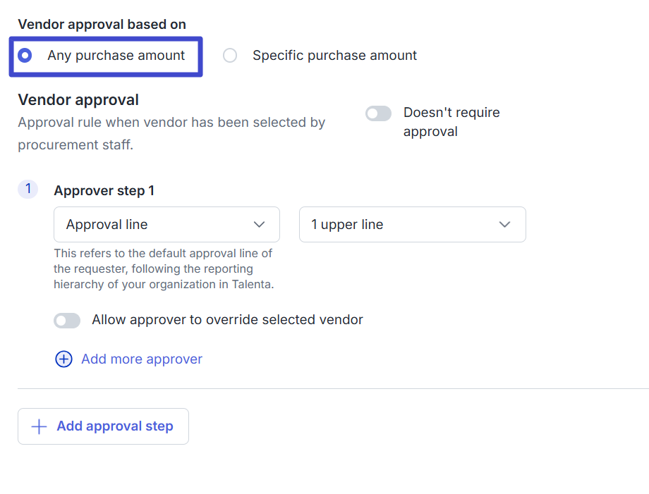Click the step number 1 badge
The width and height of the screenshot is (649, 494).
click(28, 189)
